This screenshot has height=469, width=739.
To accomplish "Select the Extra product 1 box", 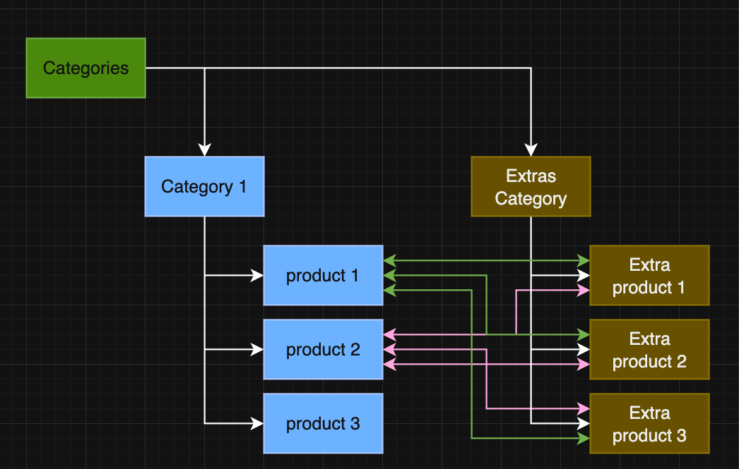I will (x=649, y=275).
